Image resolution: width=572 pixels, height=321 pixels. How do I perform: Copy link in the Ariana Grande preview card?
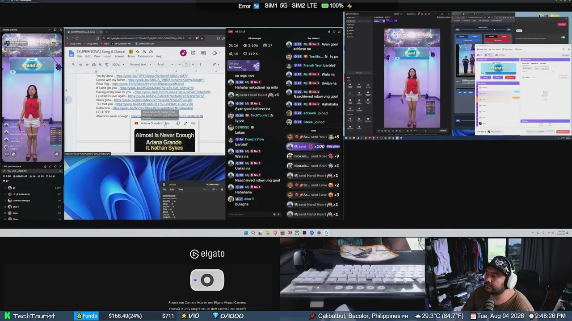(178, 123)
